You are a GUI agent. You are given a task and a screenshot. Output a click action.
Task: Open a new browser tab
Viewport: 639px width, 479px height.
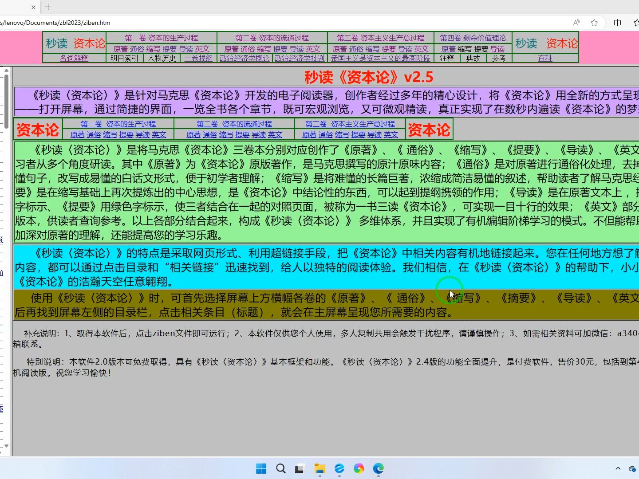pyautogui.click(x=48, y=7)
